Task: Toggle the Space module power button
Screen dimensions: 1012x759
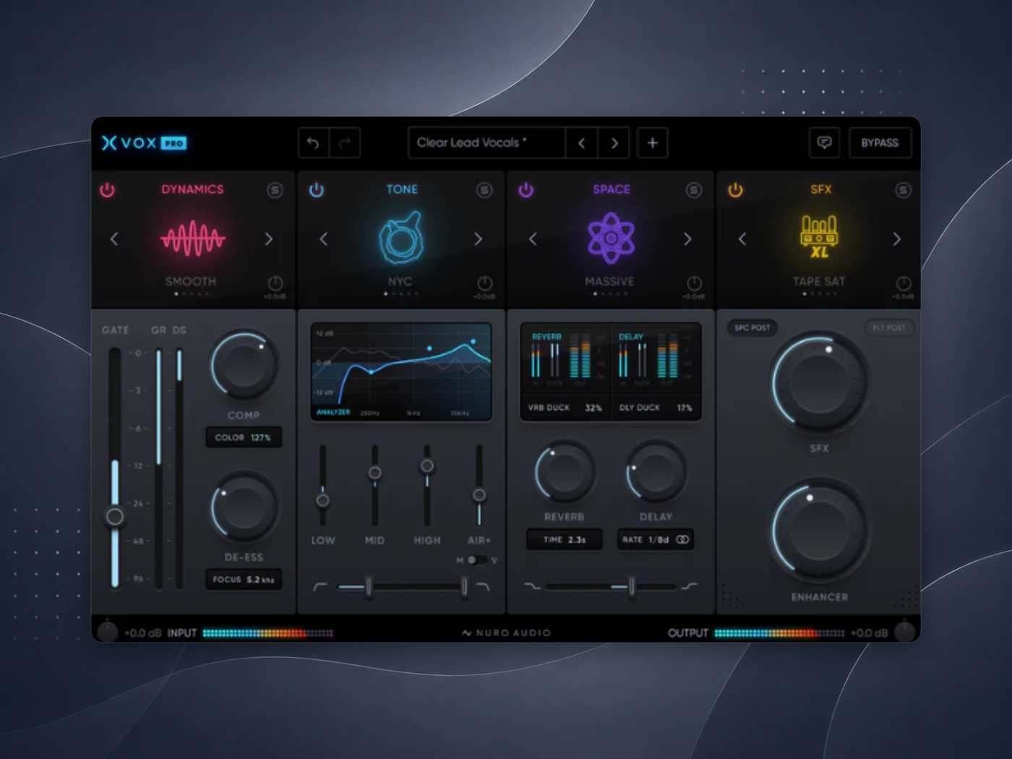Action: coord(526,190)
